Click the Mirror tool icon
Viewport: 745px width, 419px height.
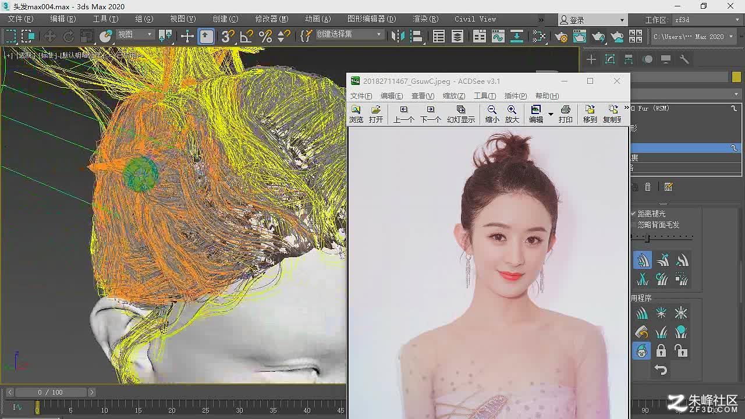click(x=398, y=37)
